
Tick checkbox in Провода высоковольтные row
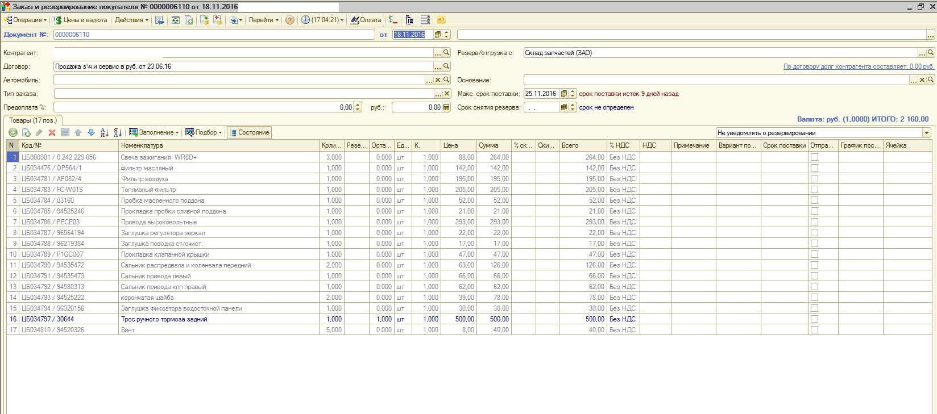click(814, 222)
